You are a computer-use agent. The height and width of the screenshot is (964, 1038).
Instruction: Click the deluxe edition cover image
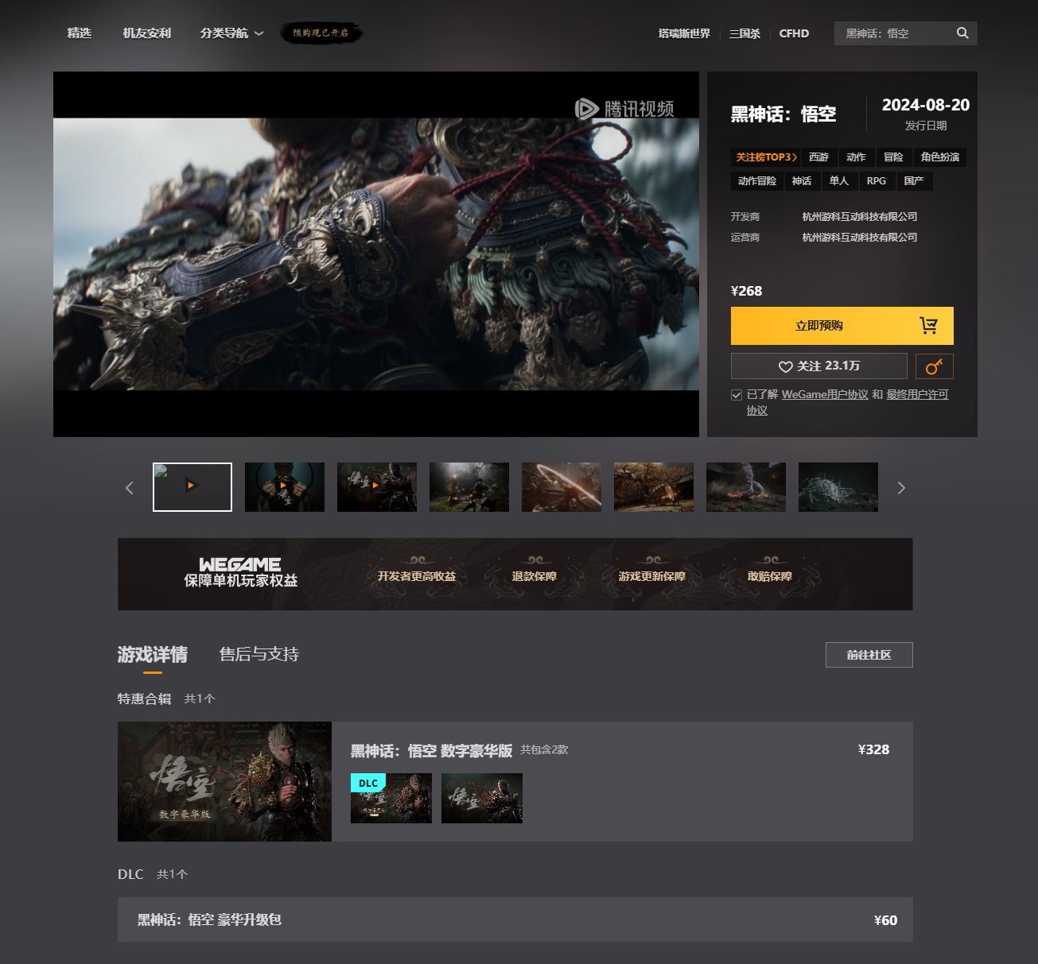224,781
